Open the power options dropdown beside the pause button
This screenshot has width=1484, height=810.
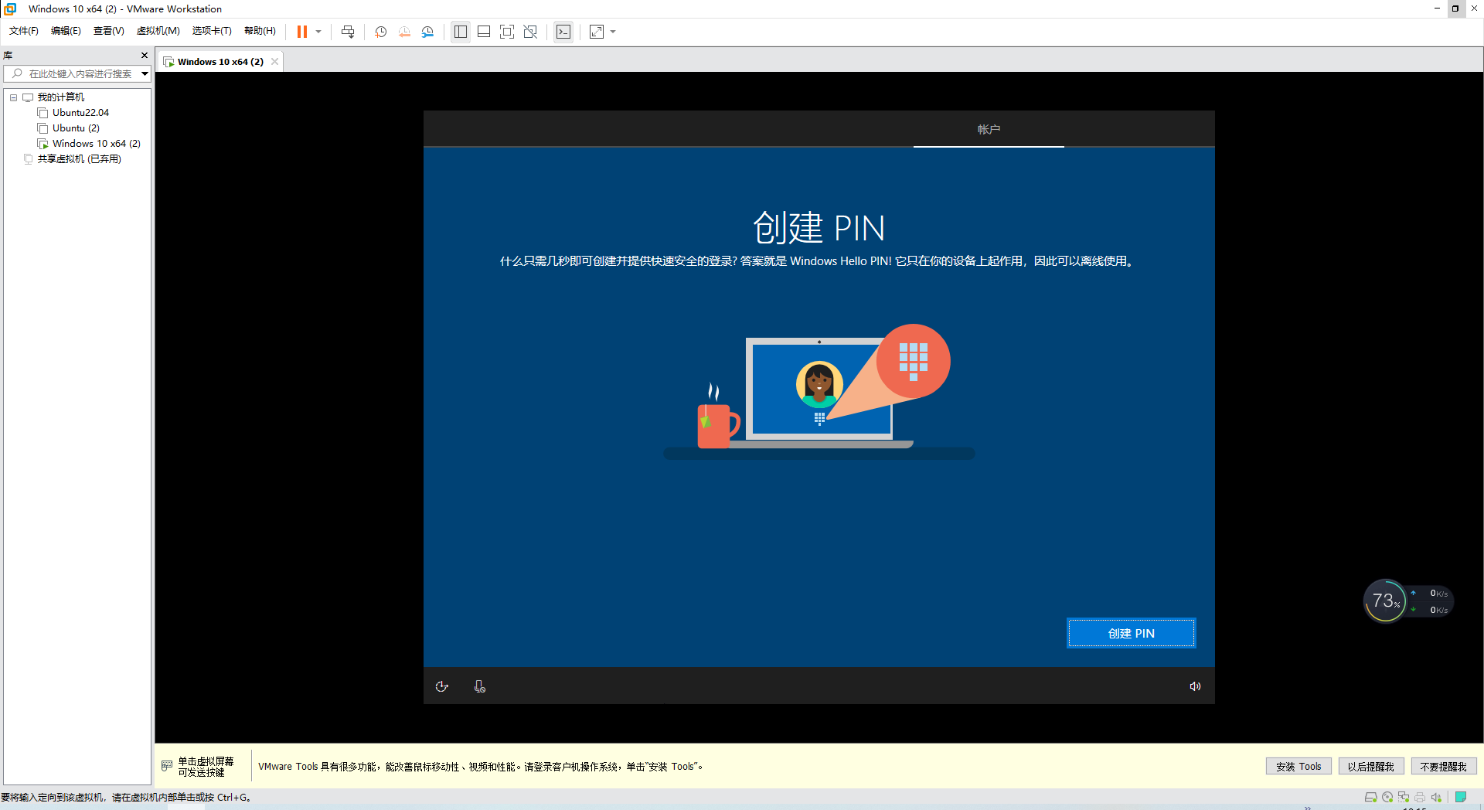pyautogui.click(x=318, y=32)
